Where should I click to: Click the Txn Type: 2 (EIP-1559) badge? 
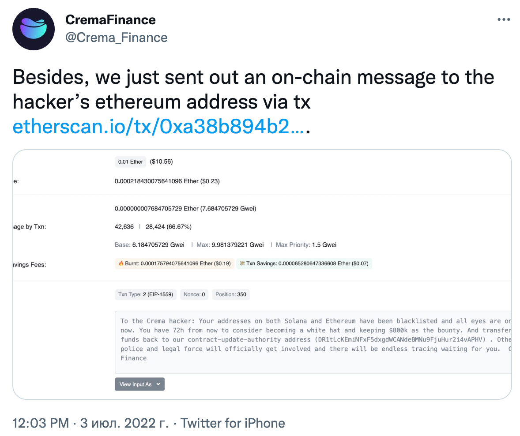click(x=146, y=294)
